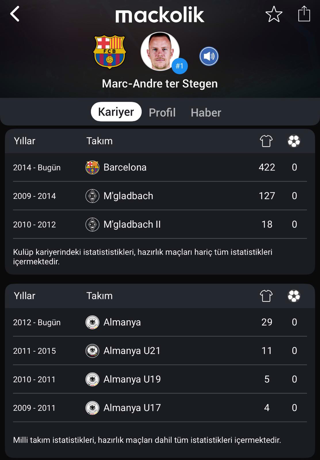Tap the back arrow icon

coord(15,14)
